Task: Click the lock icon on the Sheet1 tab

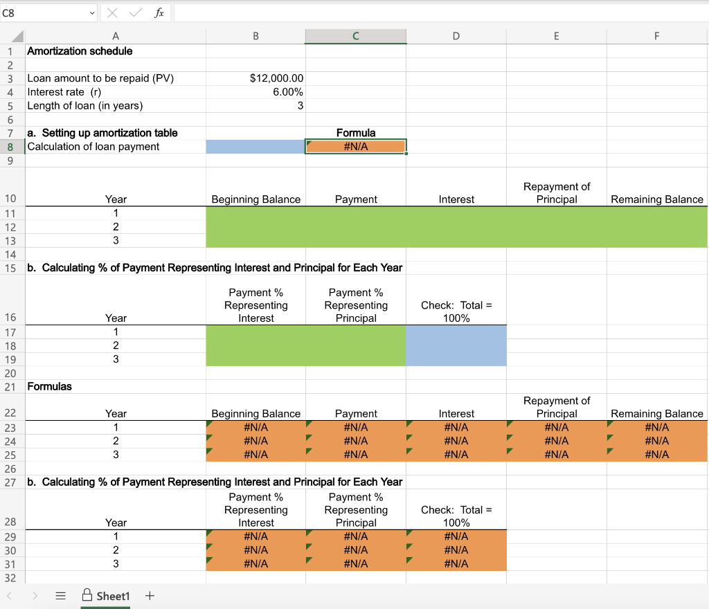Action: point(88,595)
